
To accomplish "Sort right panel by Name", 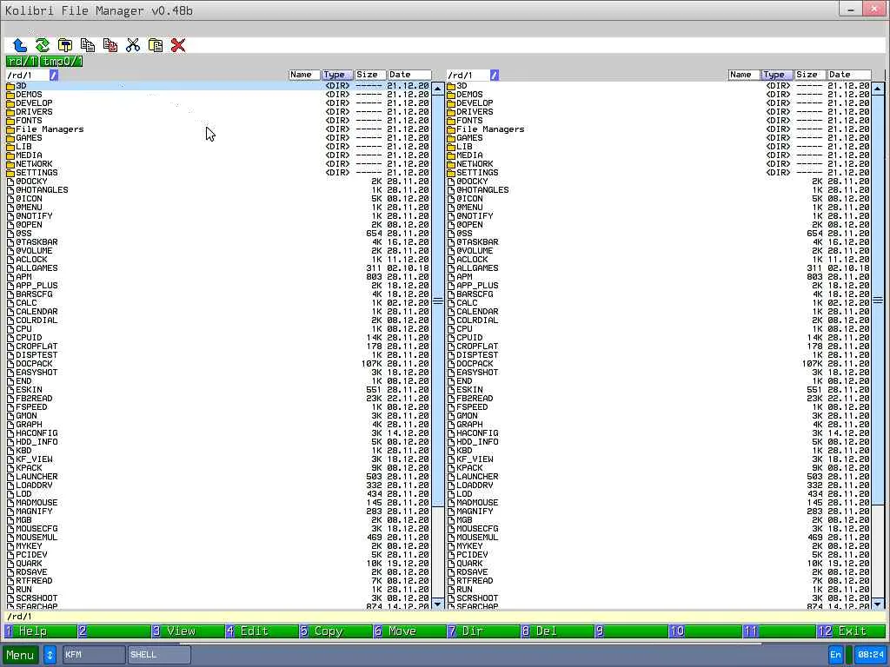I will pos(744,75).
